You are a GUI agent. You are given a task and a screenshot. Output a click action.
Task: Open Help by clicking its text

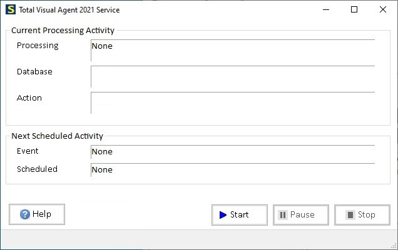click(42, 214)
